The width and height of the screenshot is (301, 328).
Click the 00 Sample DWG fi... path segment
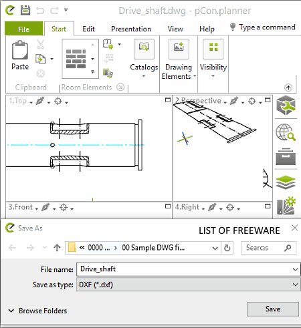153,248
